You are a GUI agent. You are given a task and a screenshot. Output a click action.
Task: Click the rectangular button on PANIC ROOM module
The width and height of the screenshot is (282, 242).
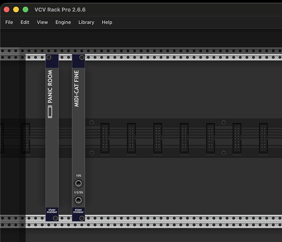pos(50,112)
